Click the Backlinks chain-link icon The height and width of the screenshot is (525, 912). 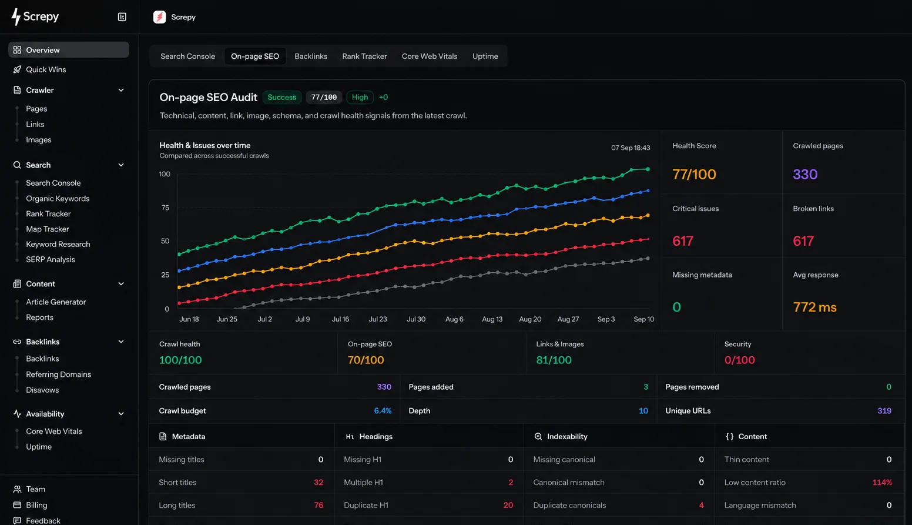(x=17, y=342)
